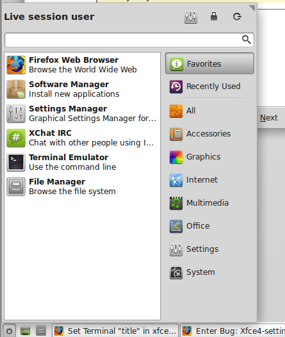This screenshot has height=337, width=285.
Task: Click 'Browse the World Wide Web' description
Action: click(83, 70)
